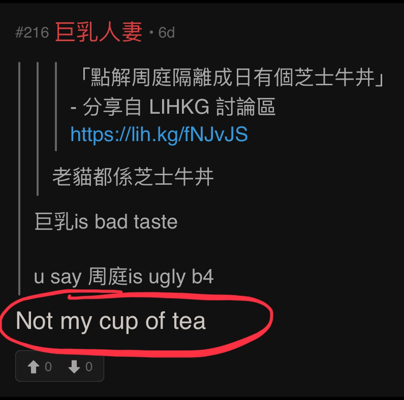This screenshot has width=404, height=400.
Task: Click the upvote count number zero
Action: (48, 366)
